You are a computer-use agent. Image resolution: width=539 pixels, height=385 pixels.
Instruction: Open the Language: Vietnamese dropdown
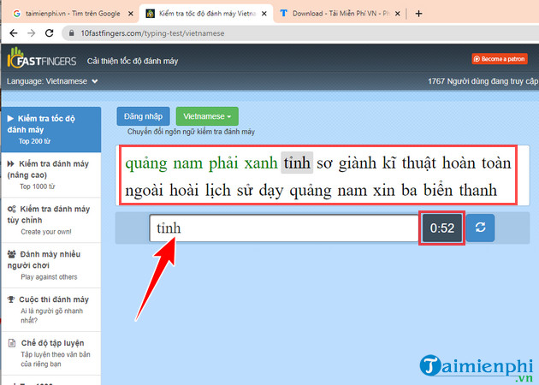[x=52, y=81]
